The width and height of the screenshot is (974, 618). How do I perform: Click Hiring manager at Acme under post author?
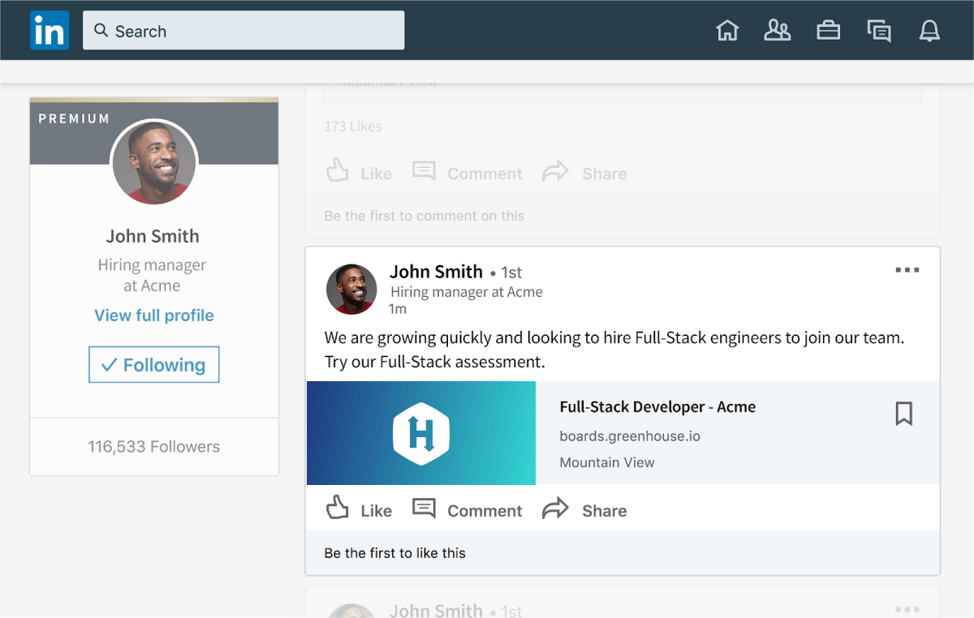(x=467, y=292)
